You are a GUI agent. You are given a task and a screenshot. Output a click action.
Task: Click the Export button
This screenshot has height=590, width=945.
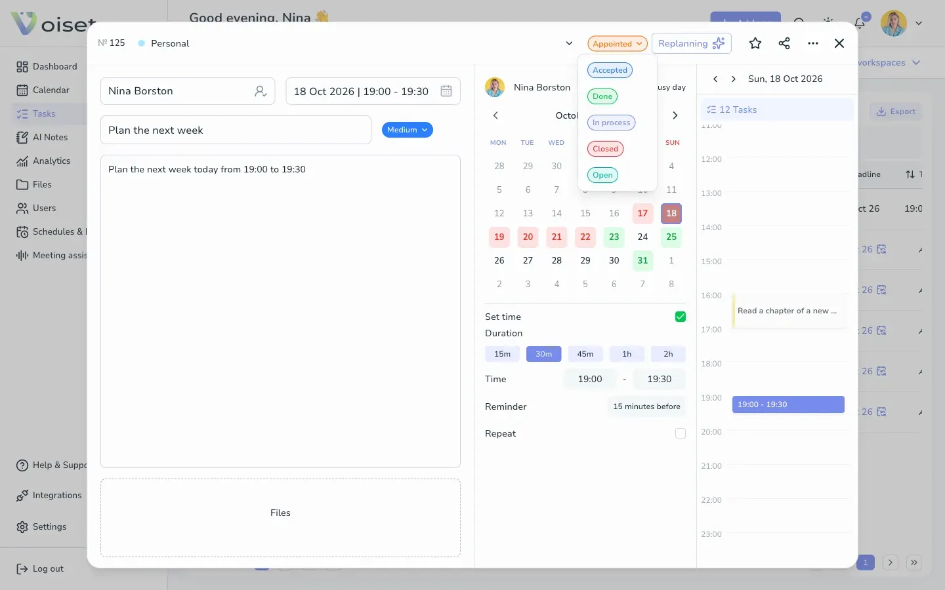tap(896, 111)
